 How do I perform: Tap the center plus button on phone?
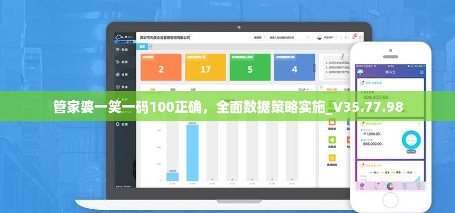coord(391,186)
